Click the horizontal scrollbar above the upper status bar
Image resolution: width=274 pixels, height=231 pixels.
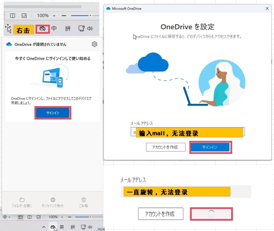click(x=42, y=7)
